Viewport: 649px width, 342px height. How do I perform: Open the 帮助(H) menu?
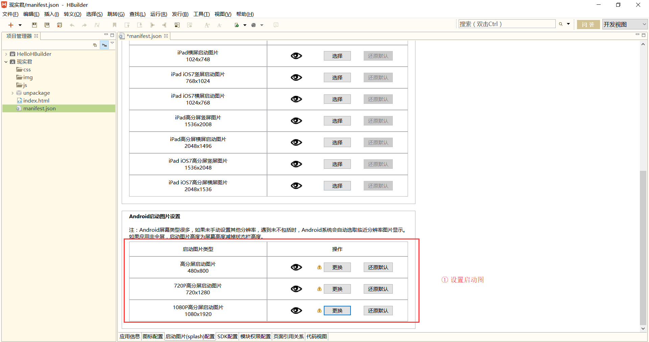coord(245,14)
